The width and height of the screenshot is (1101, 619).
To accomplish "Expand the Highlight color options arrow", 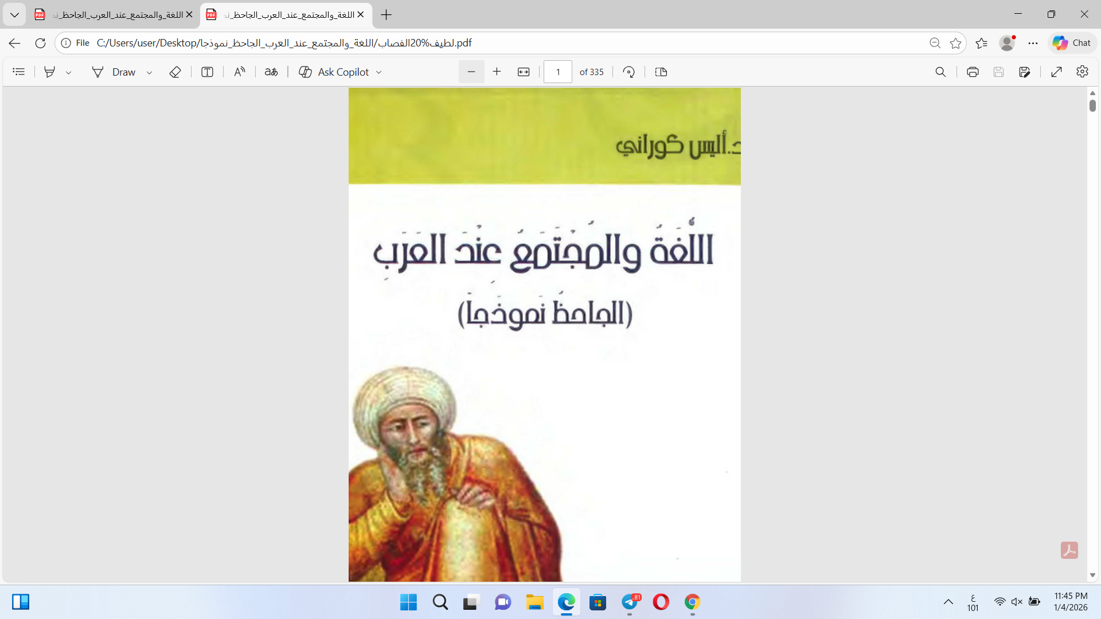I will pyautogui.click(x=68, y=72).
